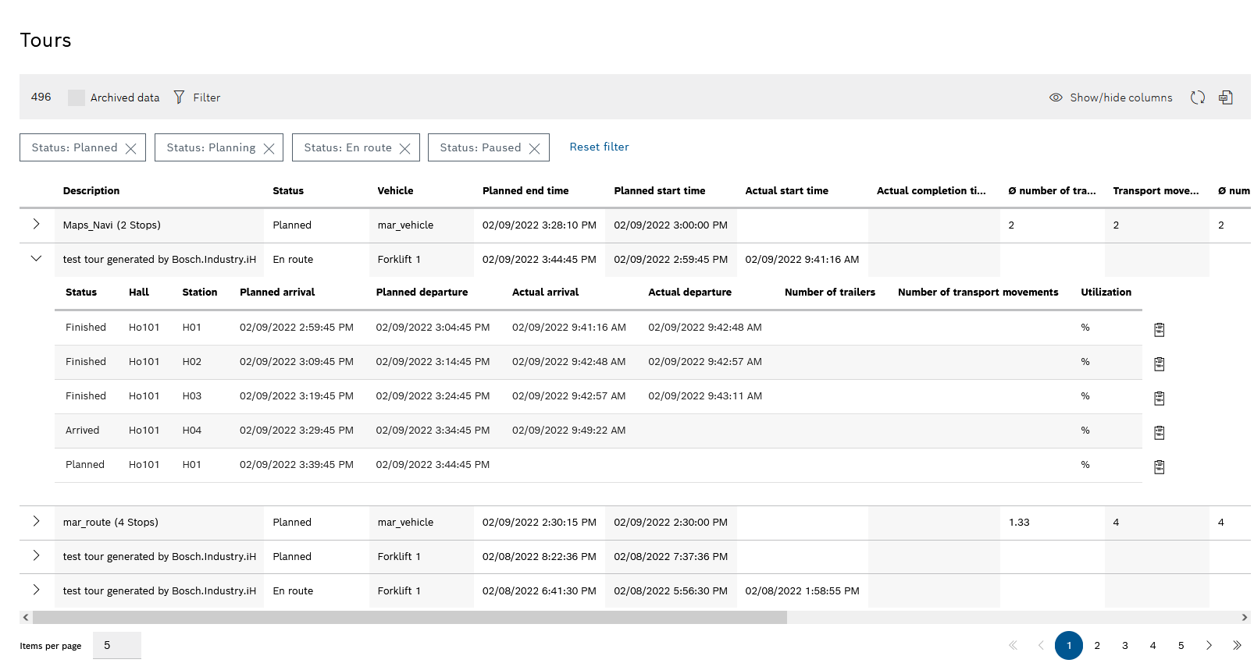Screen dimensions: 1254x663
Task: Select page 3
Action: (1125, 645)
